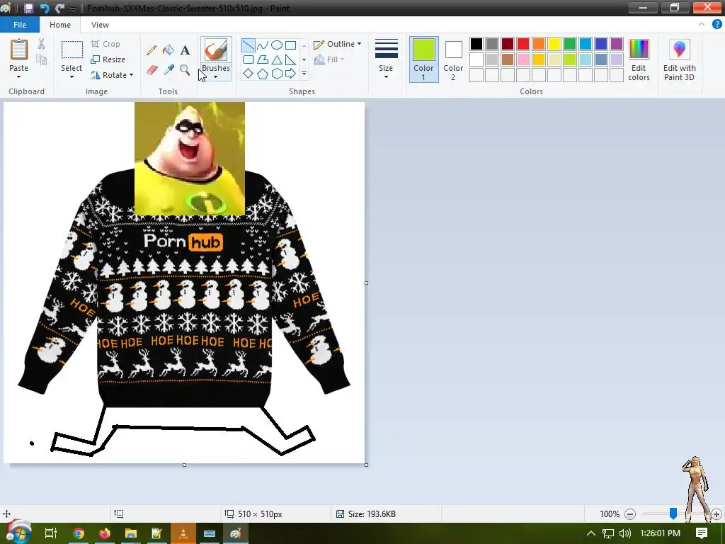Click the Undo arrow in title bar
Screen dimensions: 725x544
[x=45, y=8]
